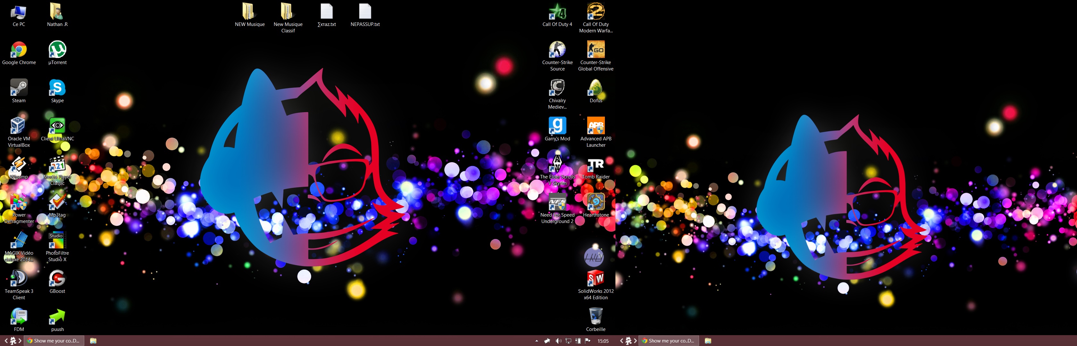This screenshot has height=346, width=1077.
Task: Open the Corbeille recycle bin
Action: click(x=596, y=320)
